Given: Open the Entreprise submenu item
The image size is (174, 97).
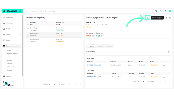Looking at the screenshot, I should (10, 64).
